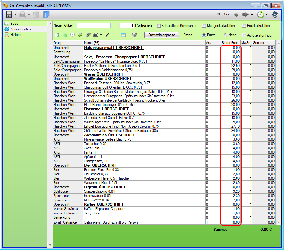Click the Neuer Artikel input field

[94, 26]
